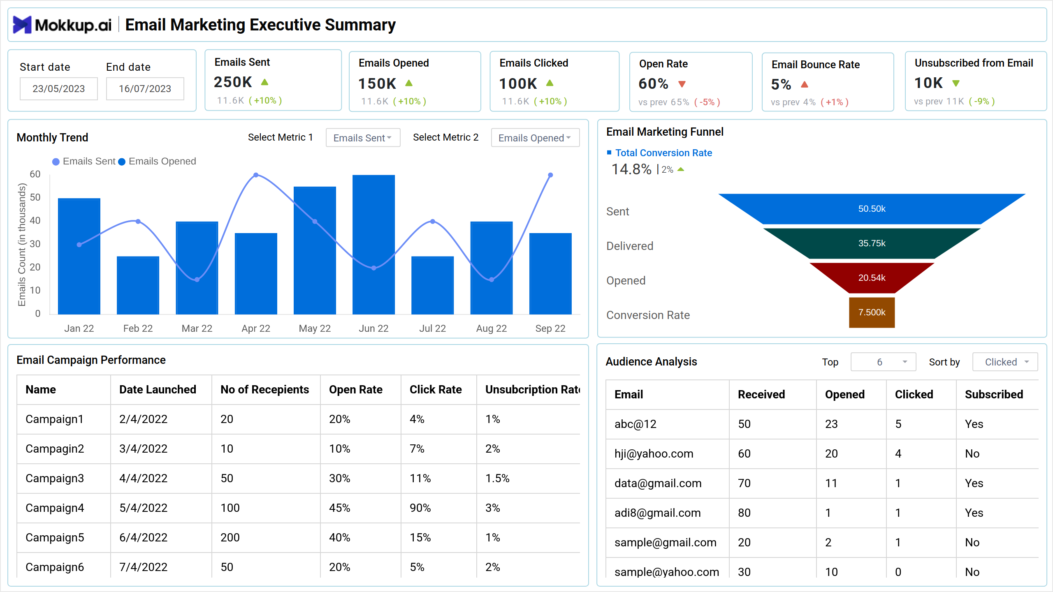Click the May 22 bar in chart

(315, 250)
